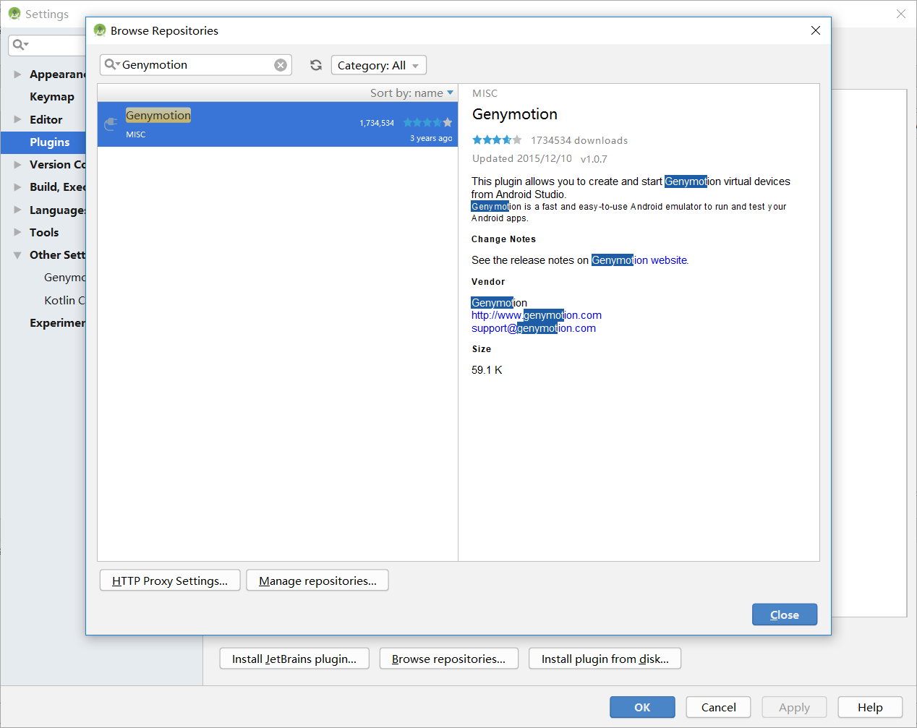Click '59.1 K' size value
The height and width of the screenshot is (728, 917).
(x=487, y=370)
